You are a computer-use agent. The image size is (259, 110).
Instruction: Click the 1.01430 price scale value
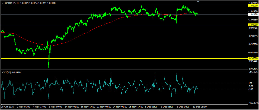point(254,11)
